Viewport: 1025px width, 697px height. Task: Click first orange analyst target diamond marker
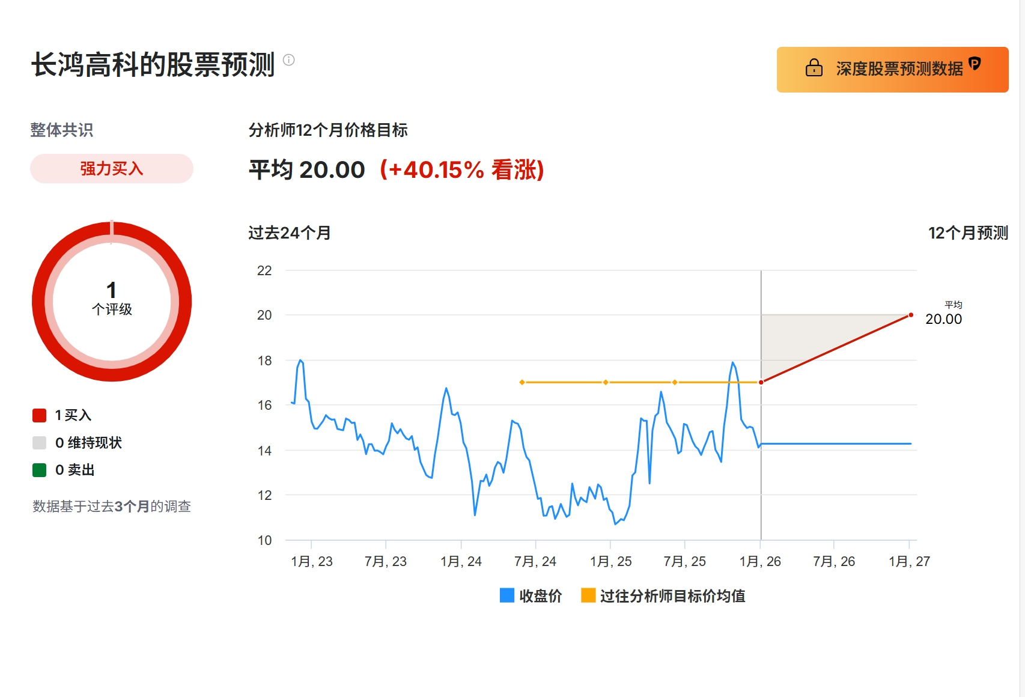[x=522, y=382]
